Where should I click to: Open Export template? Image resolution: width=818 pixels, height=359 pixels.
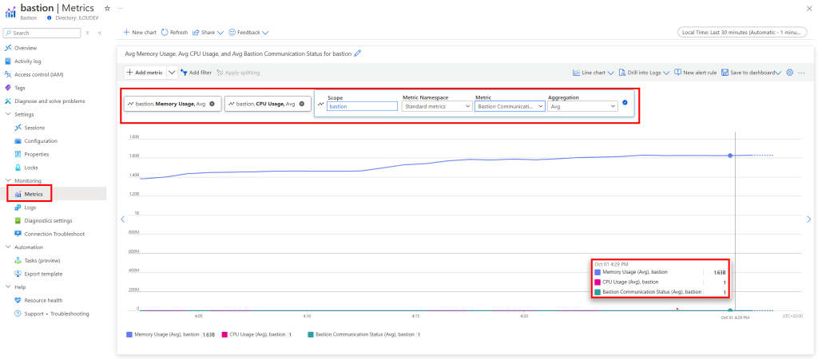coord(43,274)
